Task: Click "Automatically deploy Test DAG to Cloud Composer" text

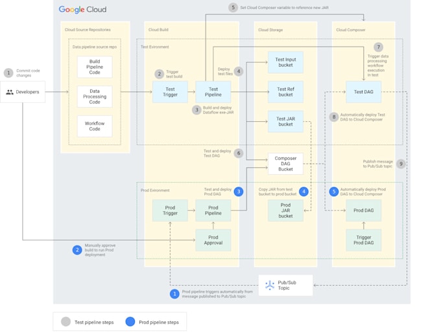Action: point(363,117)
